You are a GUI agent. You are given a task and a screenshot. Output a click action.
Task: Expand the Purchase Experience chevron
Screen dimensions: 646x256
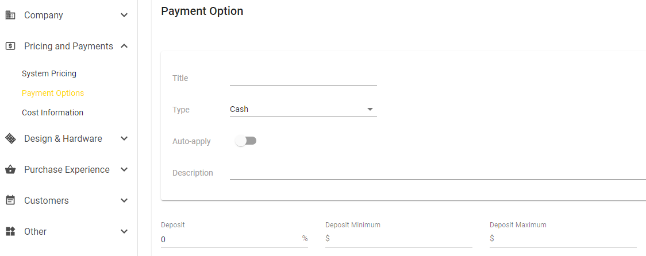pos(124,169)
